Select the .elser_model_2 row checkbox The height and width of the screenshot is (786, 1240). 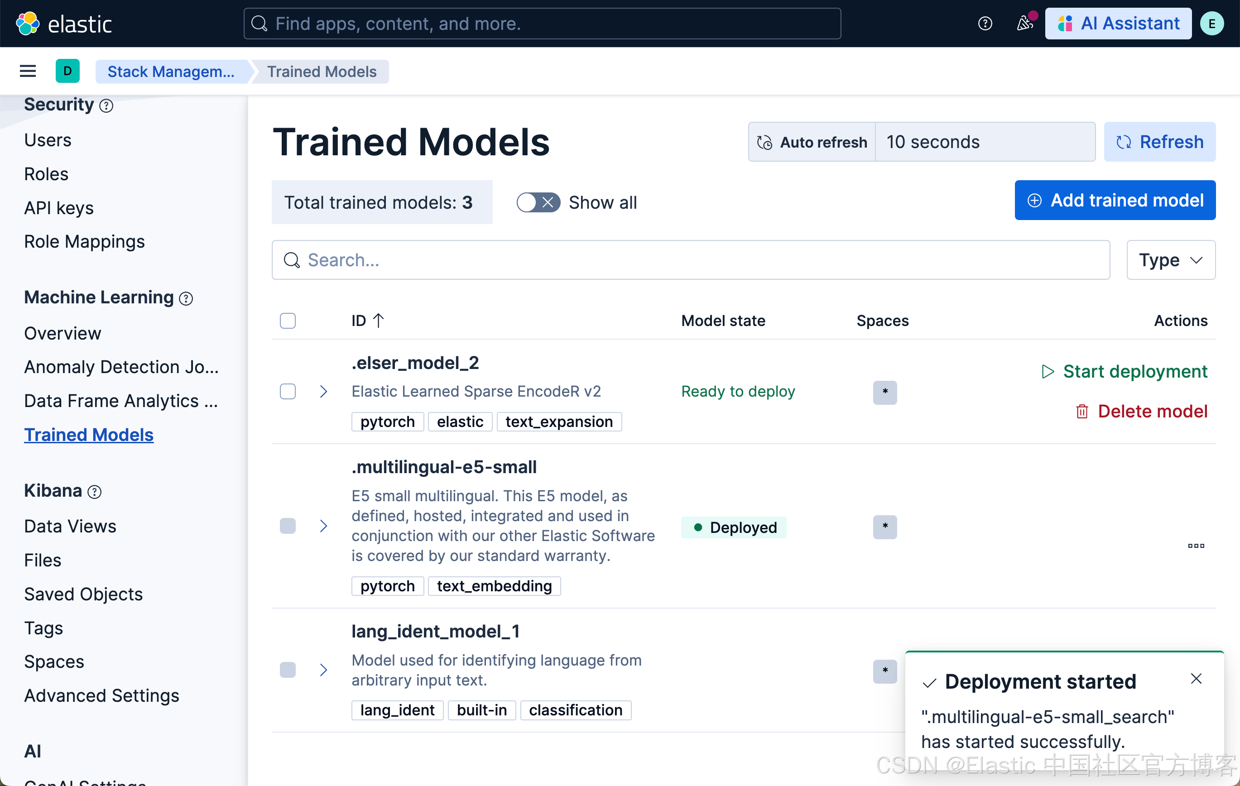point(287,392)
